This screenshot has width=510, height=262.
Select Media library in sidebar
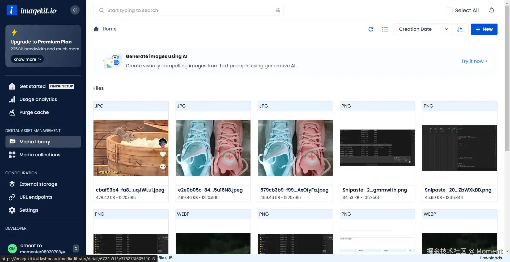[x=43, y=142]
